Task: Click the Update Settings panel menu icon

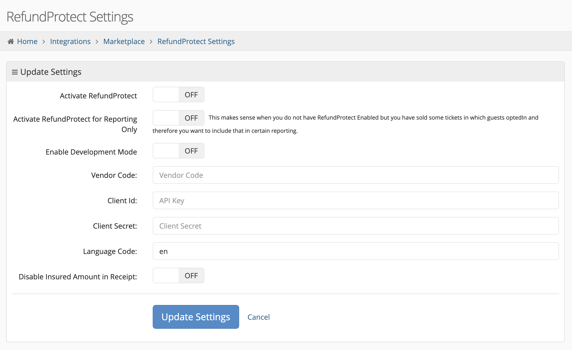Action: (x=15, y=72)
